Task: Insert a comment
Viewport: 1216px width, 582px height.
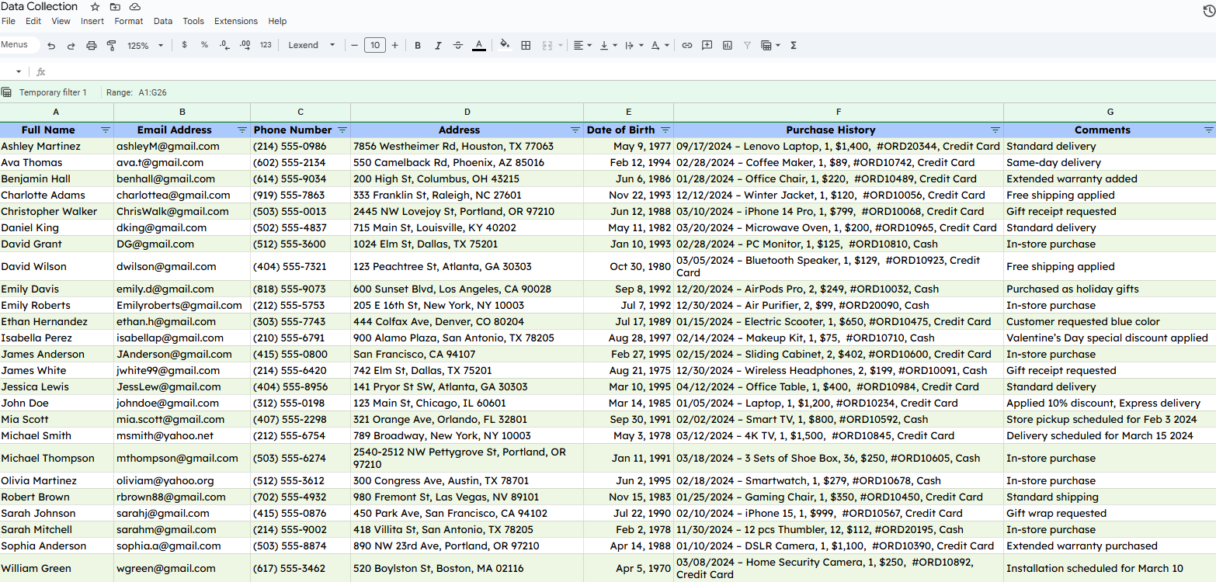Action: (707, 45)
